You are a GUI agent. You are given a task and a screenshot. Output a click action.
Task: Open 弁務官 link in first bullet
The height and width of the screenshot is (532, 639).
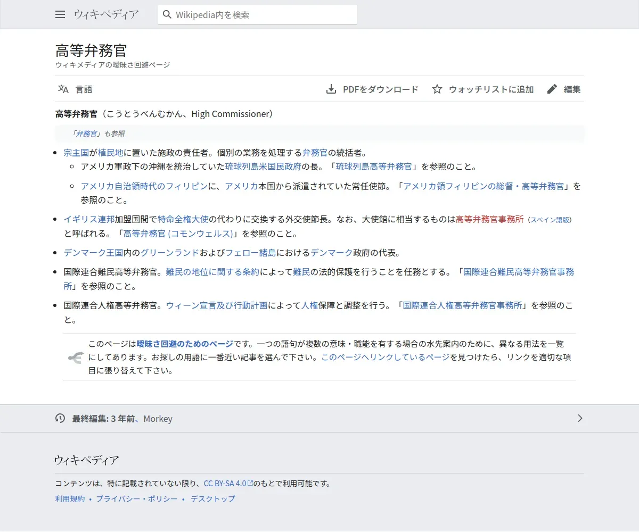click(x=315, y=153)
